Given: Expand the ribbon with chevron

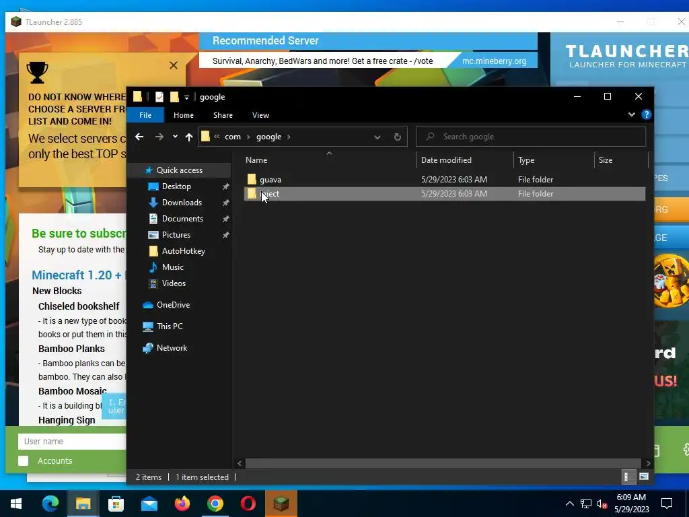Looking at the screenshot, I should (631, 114).
